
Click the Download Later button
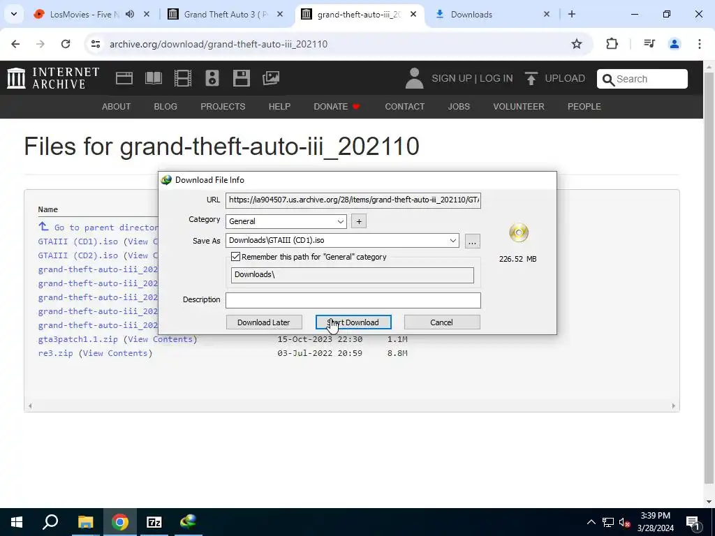(x=263, y=322)
